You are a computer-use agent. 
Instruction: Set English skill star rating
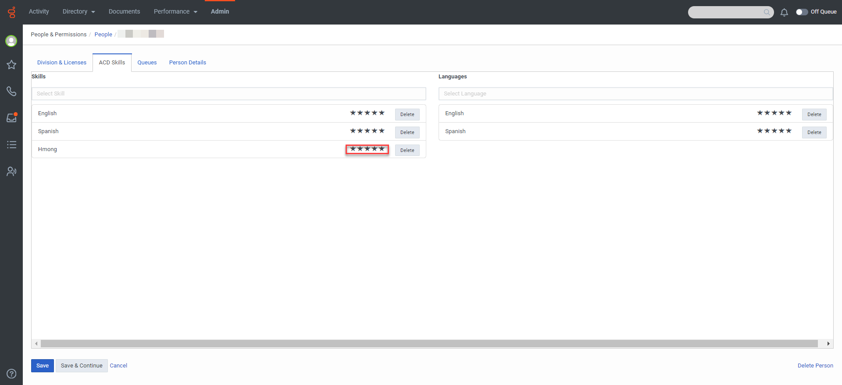pyautogui.click(x=367, y=113)
